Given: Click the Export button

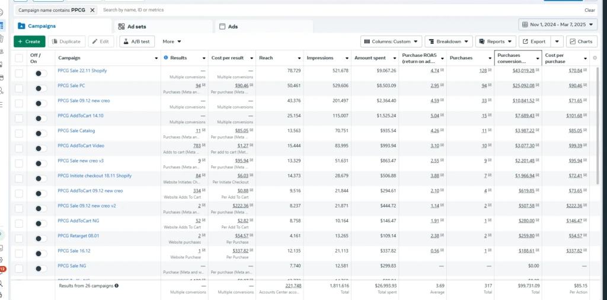Looking at the screenshot, I should point(535,42).
